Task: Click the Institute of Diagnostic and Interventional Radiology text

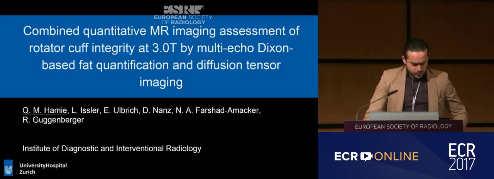Action: [112, 149]
